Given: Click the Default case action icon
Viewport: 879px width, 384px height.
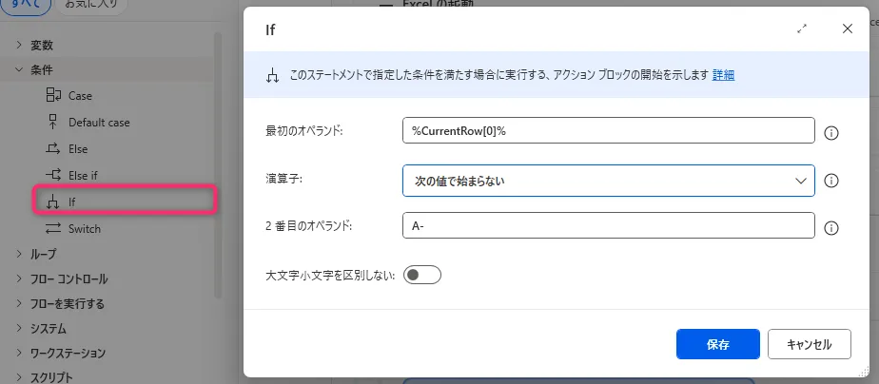Looking at the screenshot, I should (53, 123).
